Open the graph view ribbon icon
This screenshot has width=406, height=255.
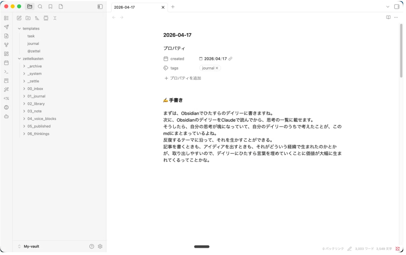coord(7,45)
